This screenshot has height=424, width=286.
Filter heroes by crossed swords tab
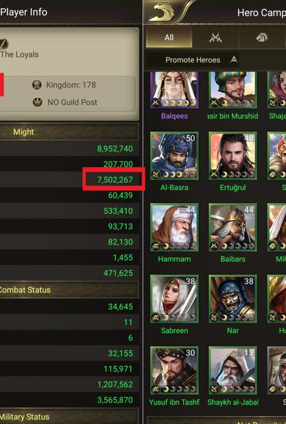[215, 37]
